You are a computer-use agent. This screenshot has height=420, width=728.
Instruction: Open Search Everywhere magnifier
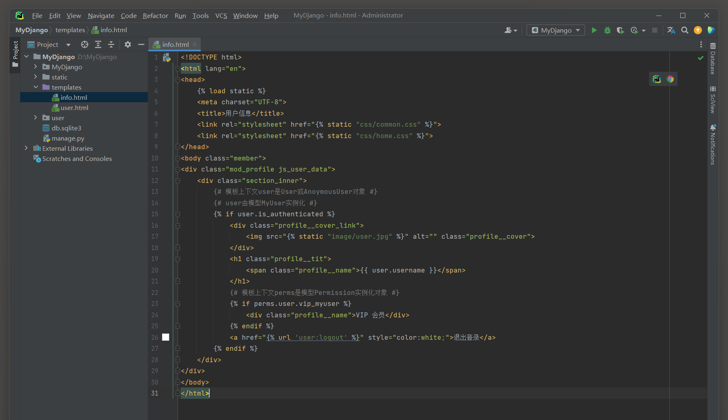coord(685,30)
